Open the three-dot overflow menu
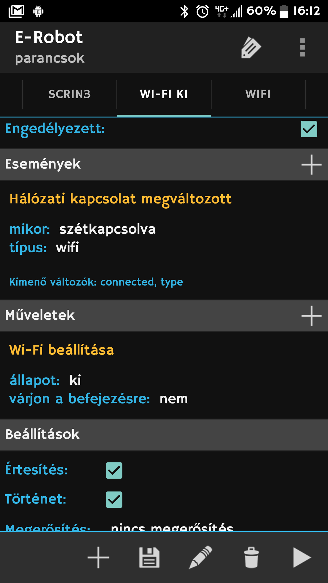Viewport: 328px width, 583px height. pos(302,47)
